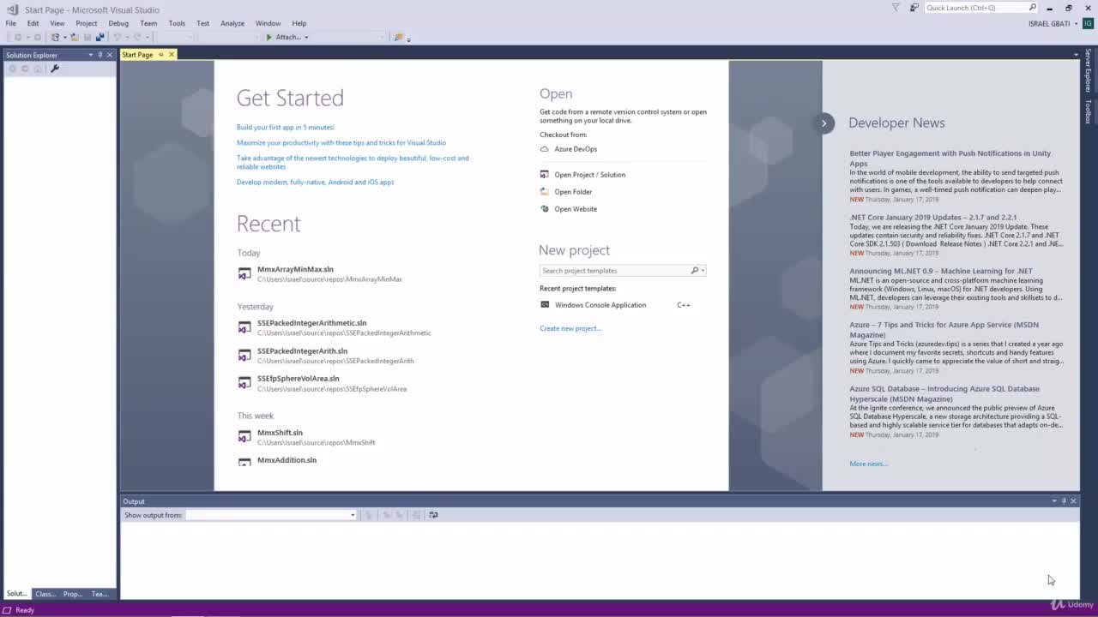Click the Save All toolbar icon
Viewport: 1098px width, 617px height.
pos(100,37)
